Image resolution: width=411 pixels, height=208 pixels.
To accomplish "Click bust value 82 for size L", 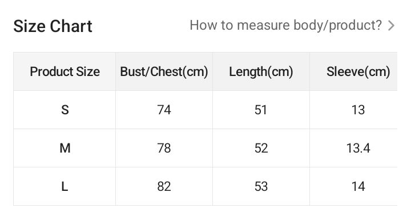I will click(x=164, y=186).
